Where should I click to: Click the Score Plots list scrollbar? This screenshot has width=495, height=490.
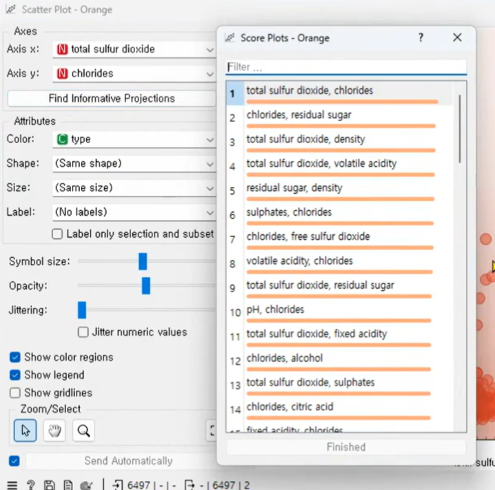[460, 129]
